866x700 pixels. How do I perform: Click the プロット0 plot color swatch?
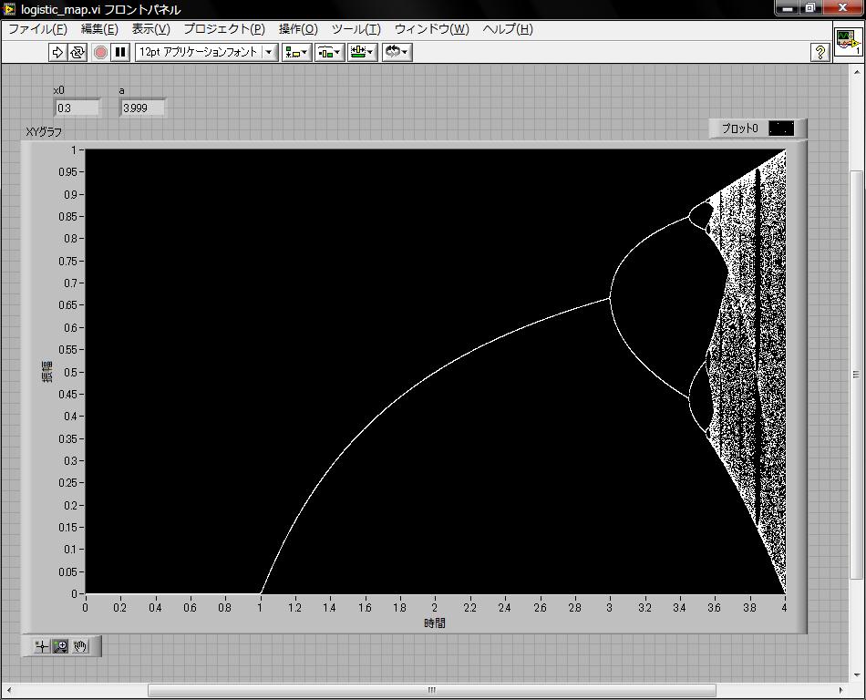[781, 129]
